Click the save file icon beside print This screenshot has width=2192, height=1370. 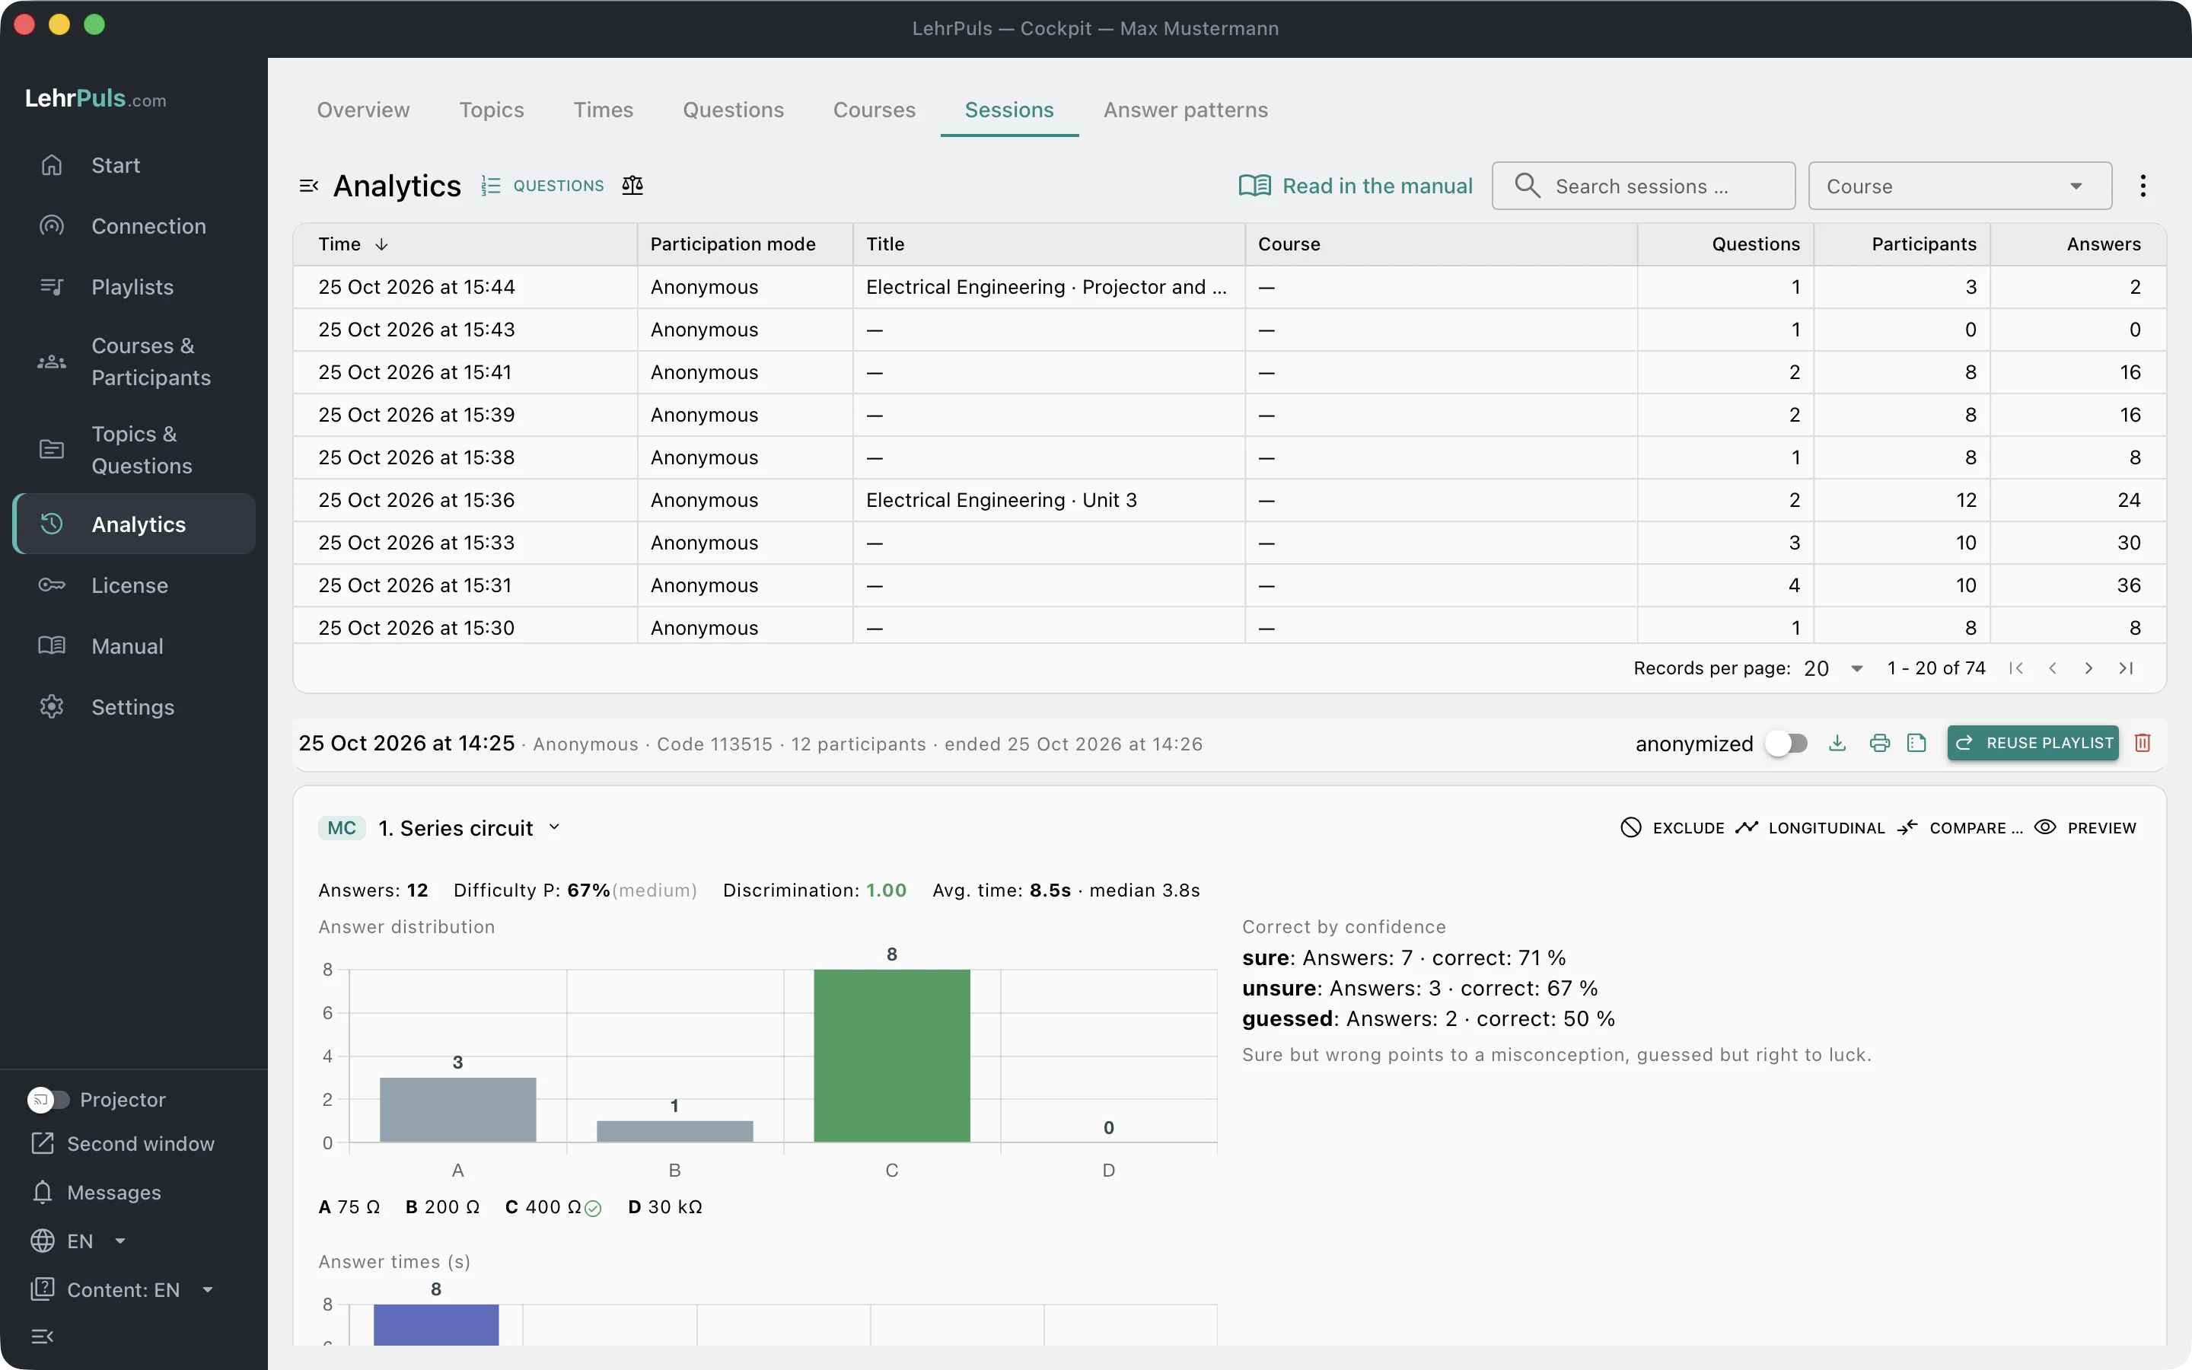point(1916,743)
